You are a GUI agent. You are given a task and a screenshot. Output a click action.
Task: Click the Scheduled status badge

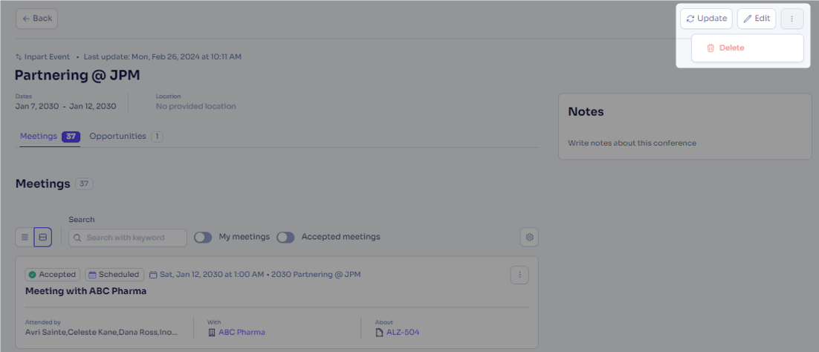point(114,275)
